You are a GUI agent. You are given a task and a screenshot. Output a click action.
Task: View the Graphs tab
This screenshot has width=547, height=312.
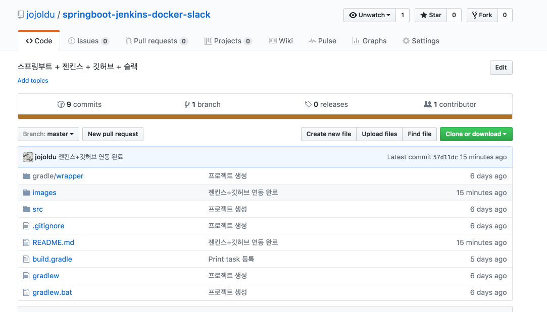(369, 41)
